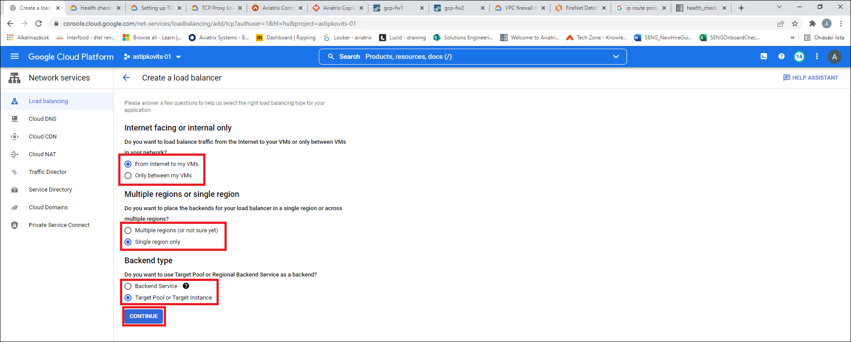Open Cloud DNS in the sidebar
Viewport: 851px width, 342px height.
coord(43,119)
